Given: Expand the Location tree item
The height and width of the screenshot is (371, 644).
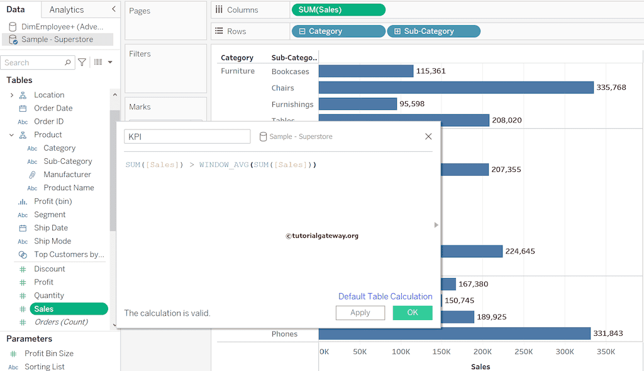Looking at the screenshot, I should [11, 94].
